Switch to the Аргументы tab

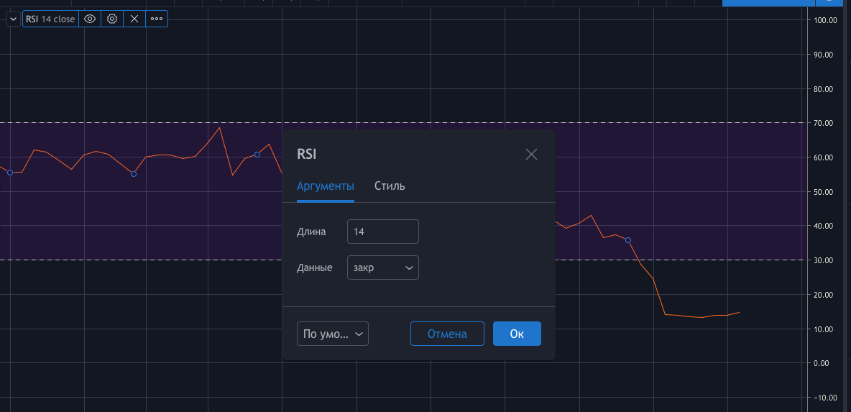coord(325,186)
